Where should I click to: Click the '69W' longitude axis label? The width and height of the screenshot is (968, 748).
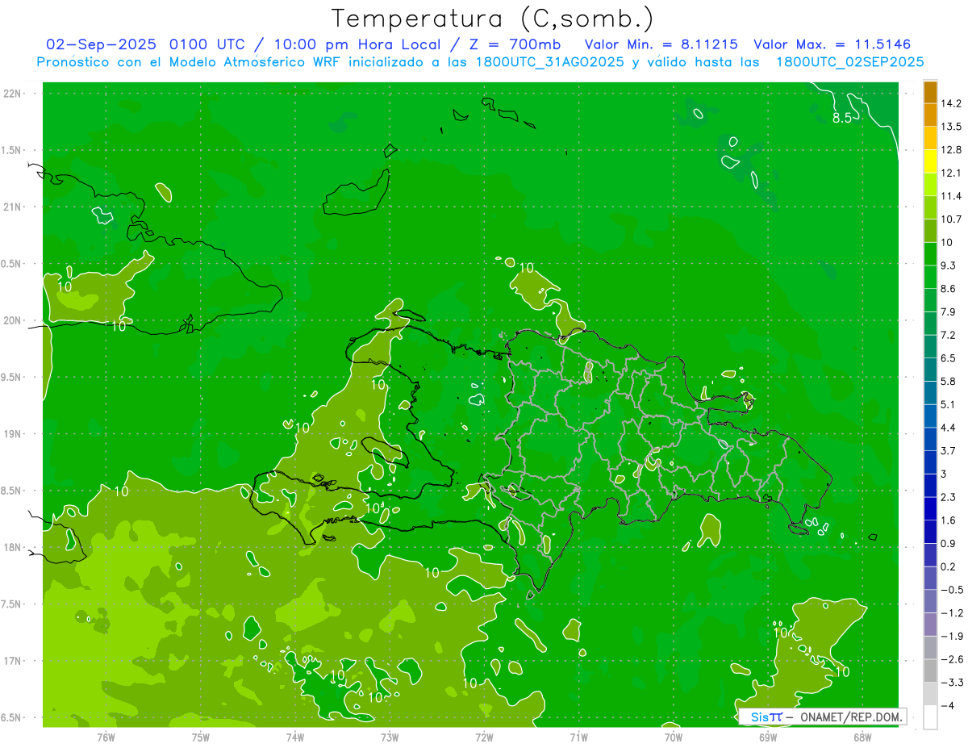(767, 738)
